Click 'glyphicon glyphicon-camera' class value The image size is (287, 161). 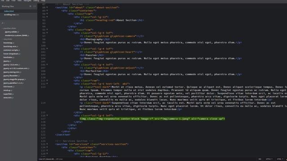116,36
